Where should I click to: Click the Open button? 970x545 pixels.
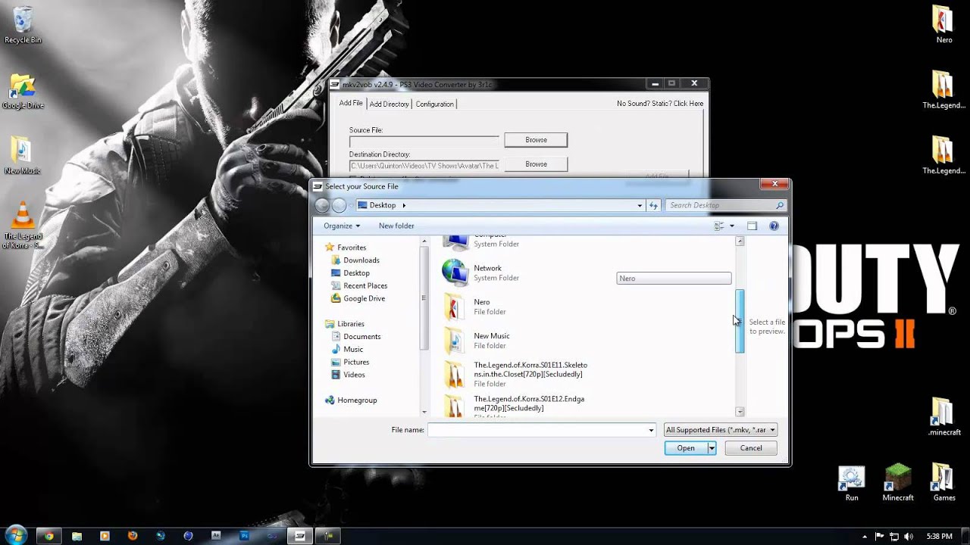(x=686, y=448)
